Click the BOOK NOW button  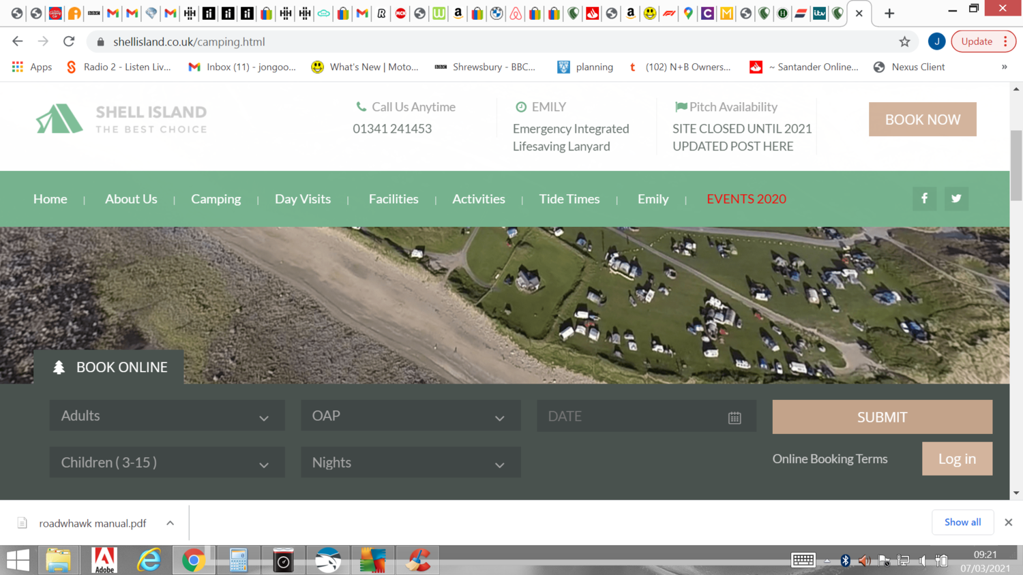click(923, 119)
